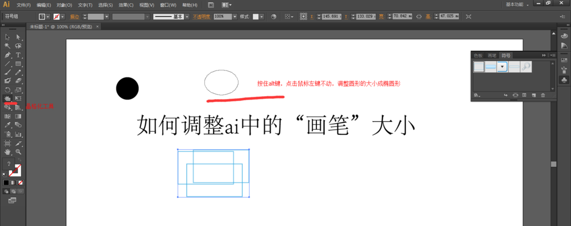Select the Perspective Grid tool
The width and height of the screenshot is (571, 226).
[18, 107]
